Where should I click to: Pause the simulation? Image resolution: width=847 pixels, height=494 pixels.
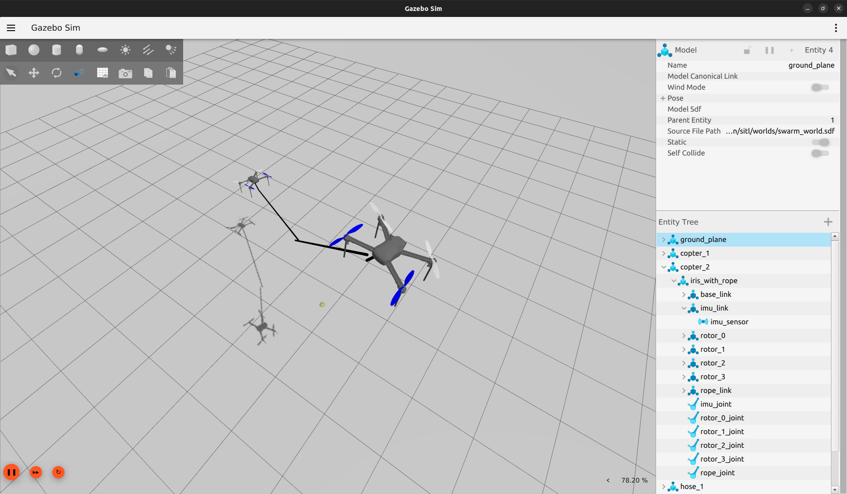11,472
